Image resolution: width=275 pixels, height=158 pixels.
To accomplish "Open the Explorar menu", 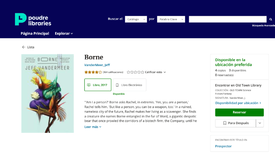I will click(64, 34).
